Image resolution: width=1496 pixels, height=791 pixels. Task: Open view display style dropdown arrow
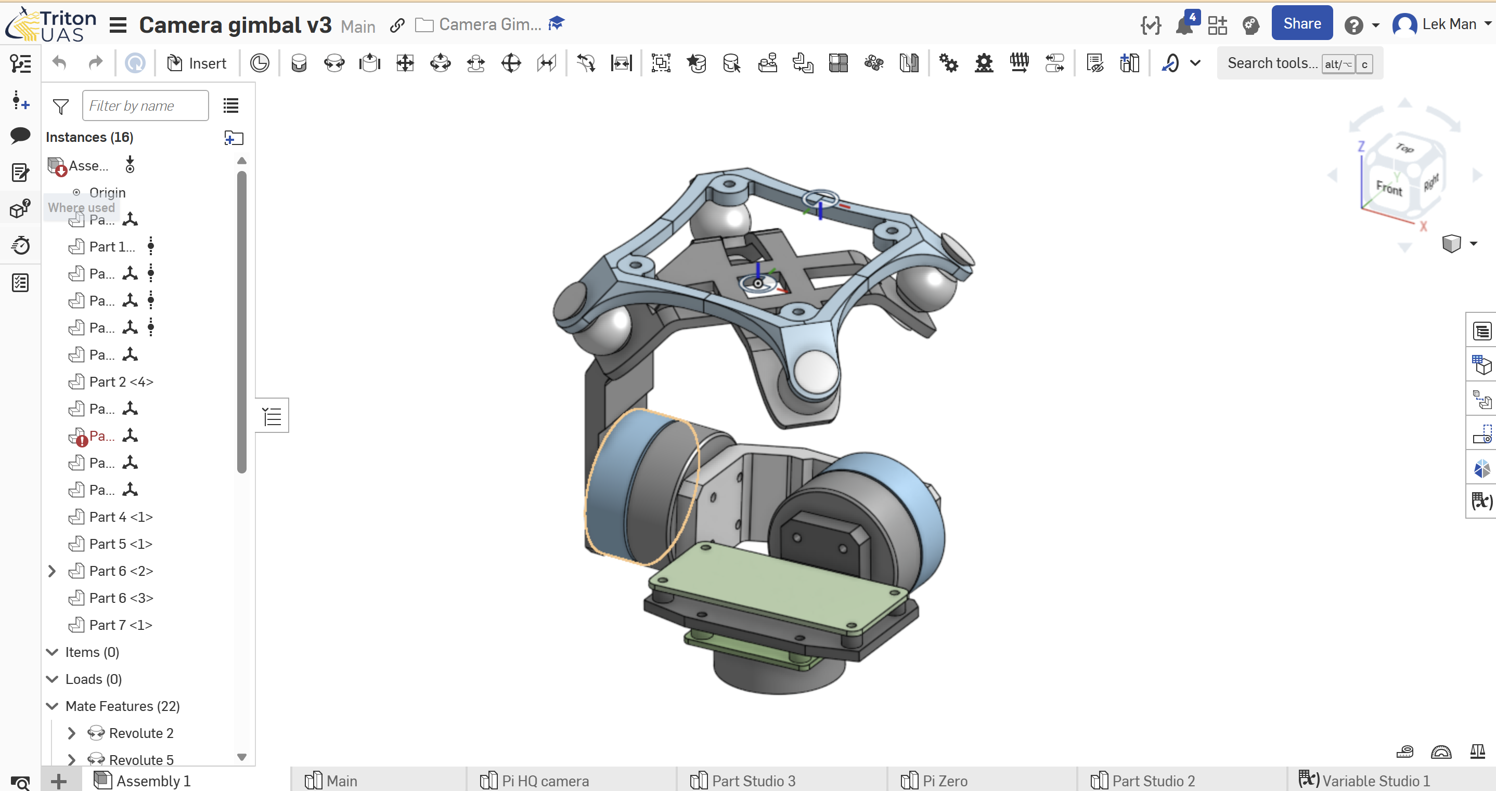(1473, 244)
